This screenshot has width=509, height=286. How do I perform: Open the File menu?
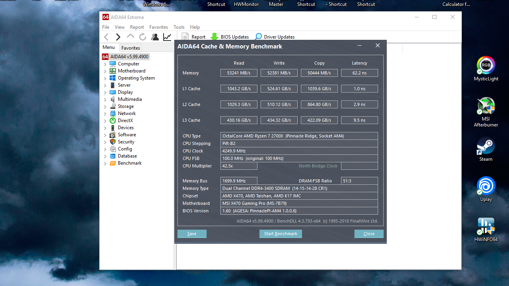click(106, 27)
